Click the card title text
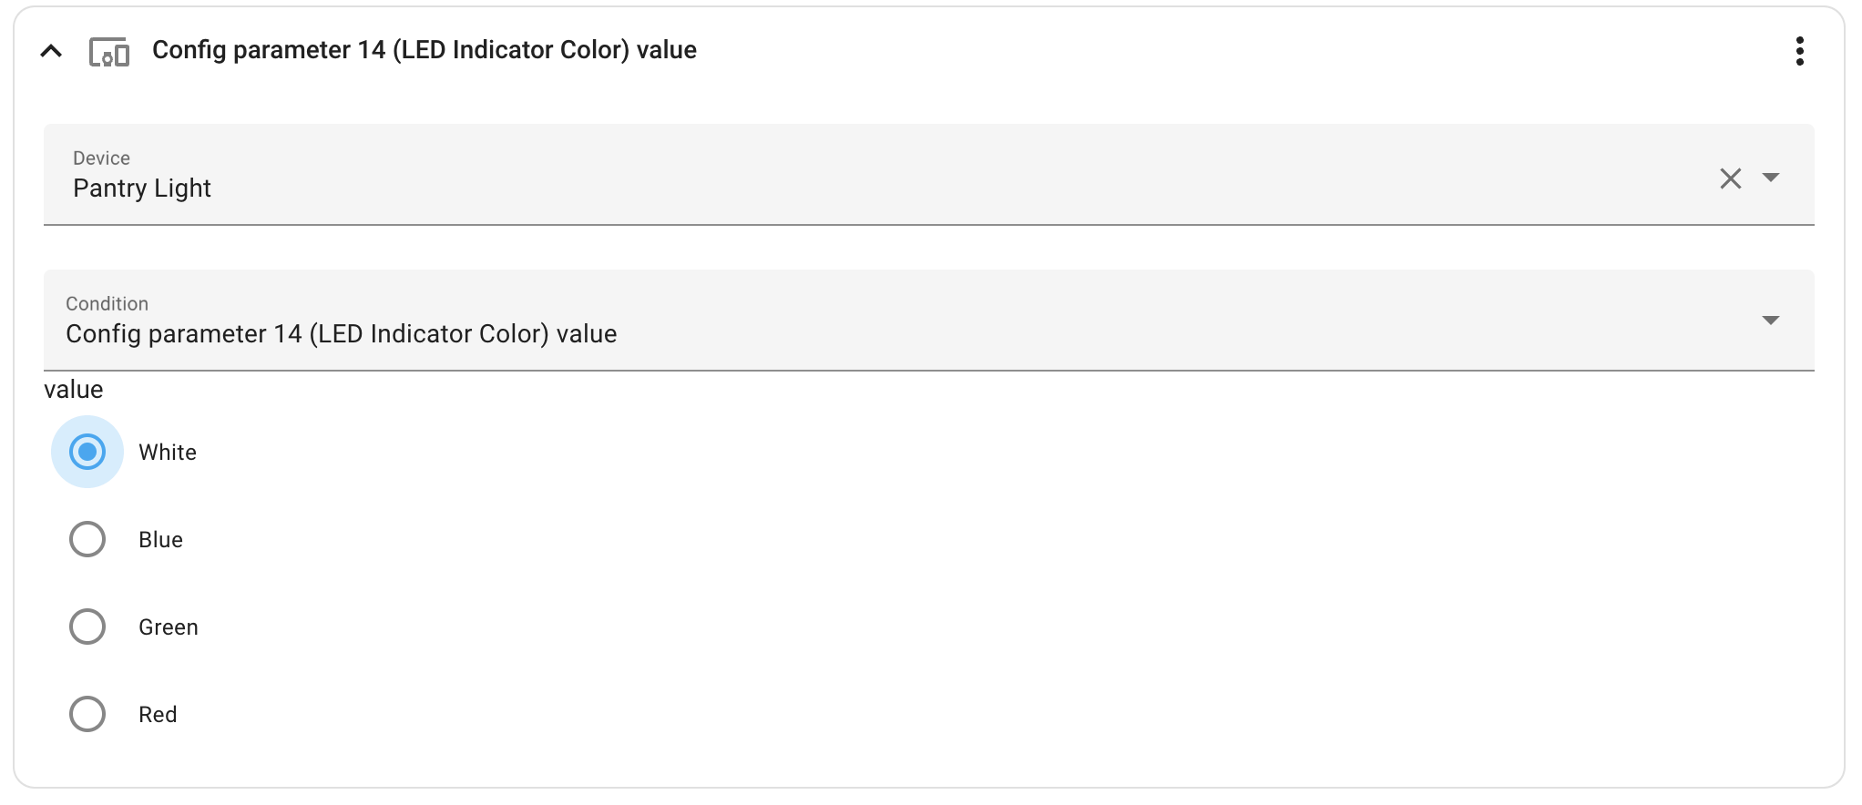This screenshot has width=1862, height=805. click(425, 51)
